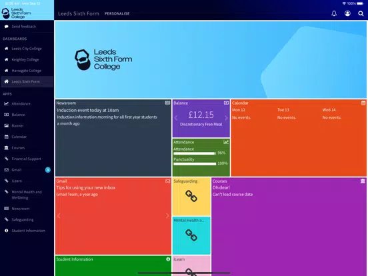The height and width of the screenshot is (276, 368).
Task: Click the sidebar Calendar icon
Action: point(7,137)
